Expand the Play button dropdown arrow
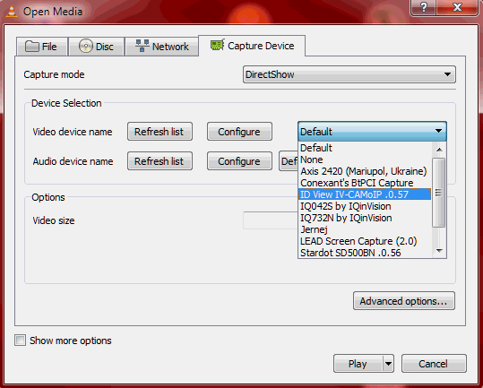 tap(388, 364)
